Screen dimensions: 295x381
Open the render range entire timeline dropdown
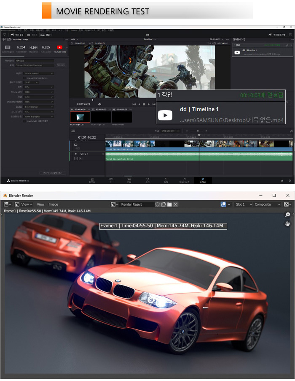click(171, 131)
